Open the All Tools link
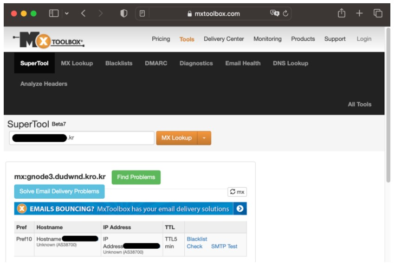 (x=359, y=104)
